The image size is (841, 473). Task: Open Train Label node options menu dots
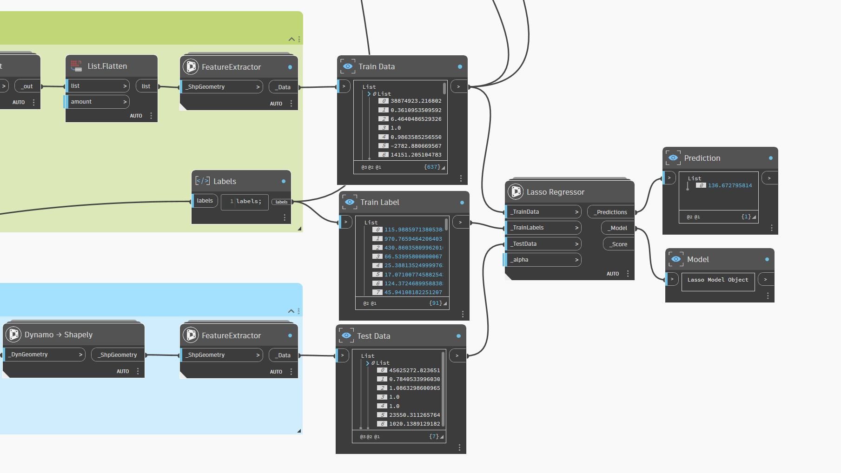tap(463, 314)
